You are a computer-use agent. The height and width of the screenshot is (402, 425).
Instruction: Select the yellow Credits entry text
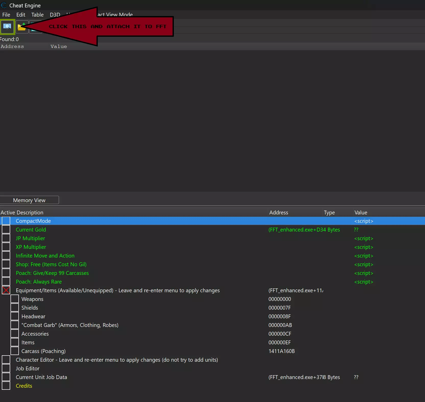[x=24, y=386]
